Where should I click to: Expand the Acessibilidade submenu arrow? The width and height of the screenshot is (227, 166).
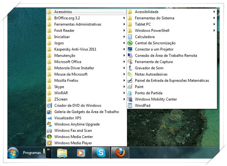(214, 12)
